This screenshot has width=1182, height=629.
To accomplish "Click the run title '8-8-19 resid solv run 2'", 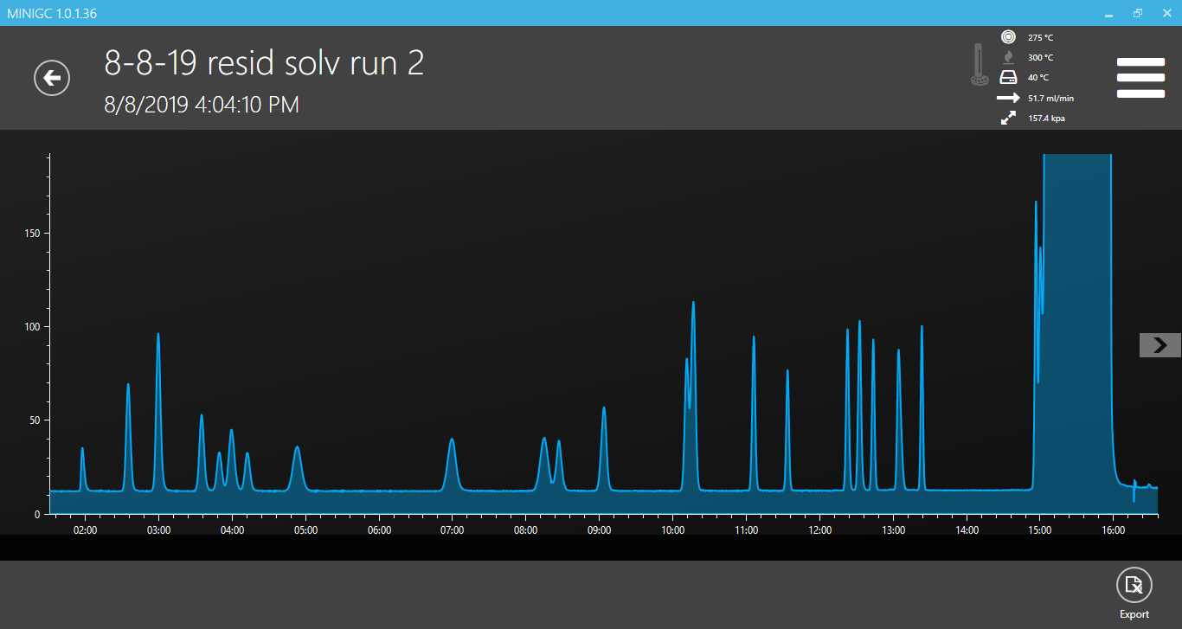I will (x=264, y=63).
